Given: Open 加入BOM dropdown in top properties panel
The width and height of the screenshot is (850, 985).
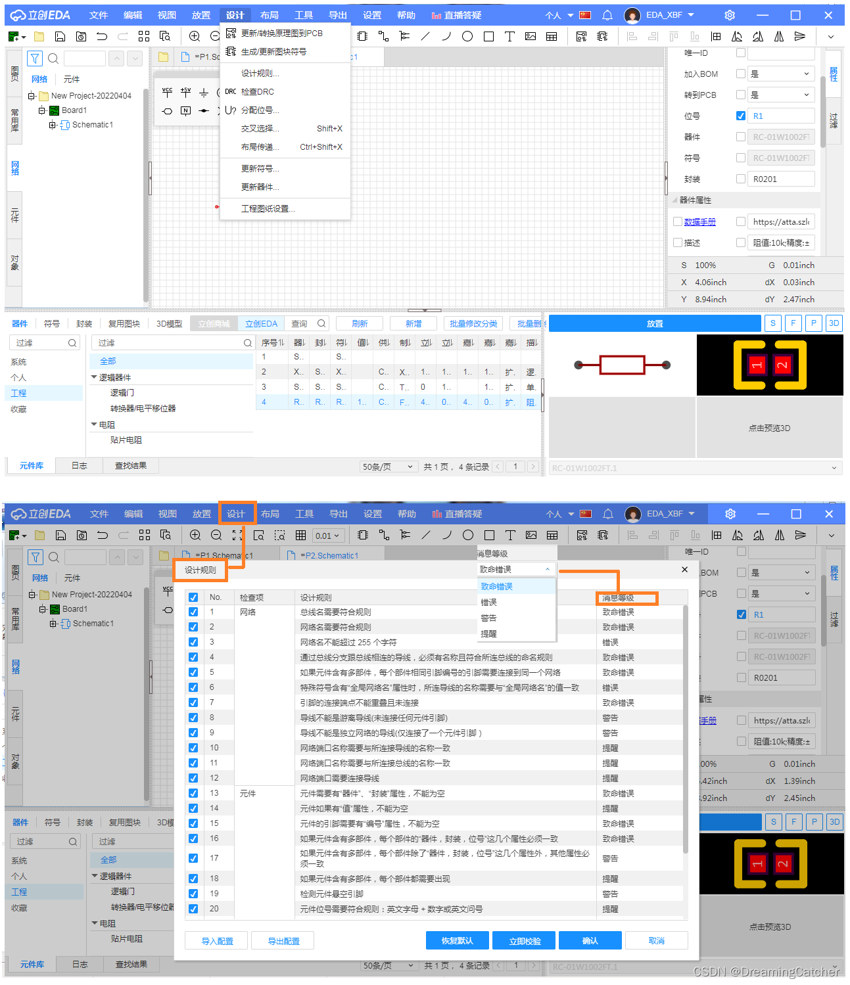Looking at the screenshot, I should pos(781,74).
